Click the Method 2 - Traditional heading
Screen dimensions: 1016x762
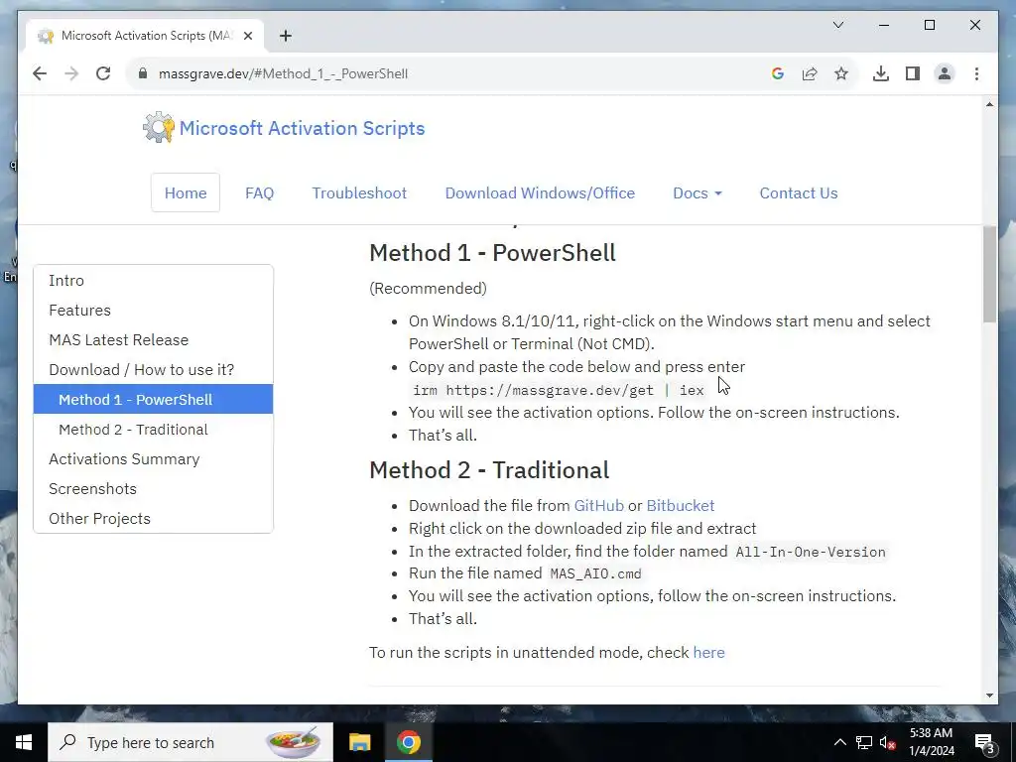(489, 469)
